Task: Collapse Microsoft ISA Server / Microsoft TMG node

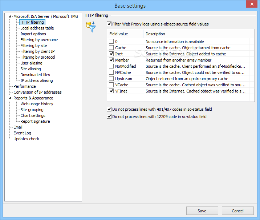Action: pyautogui.click(x=10, y=16)
